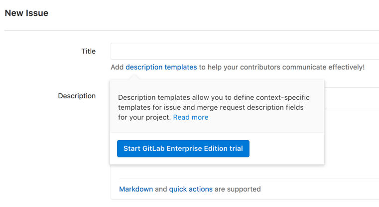379x207 pixels.
Task: Open the quick actions link
Action: [x=191, y=189]
